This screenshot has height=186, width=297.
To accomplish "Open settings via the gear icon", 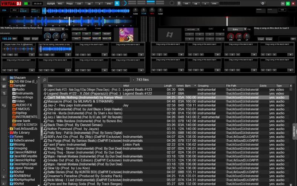I will [x=262, y=3].
